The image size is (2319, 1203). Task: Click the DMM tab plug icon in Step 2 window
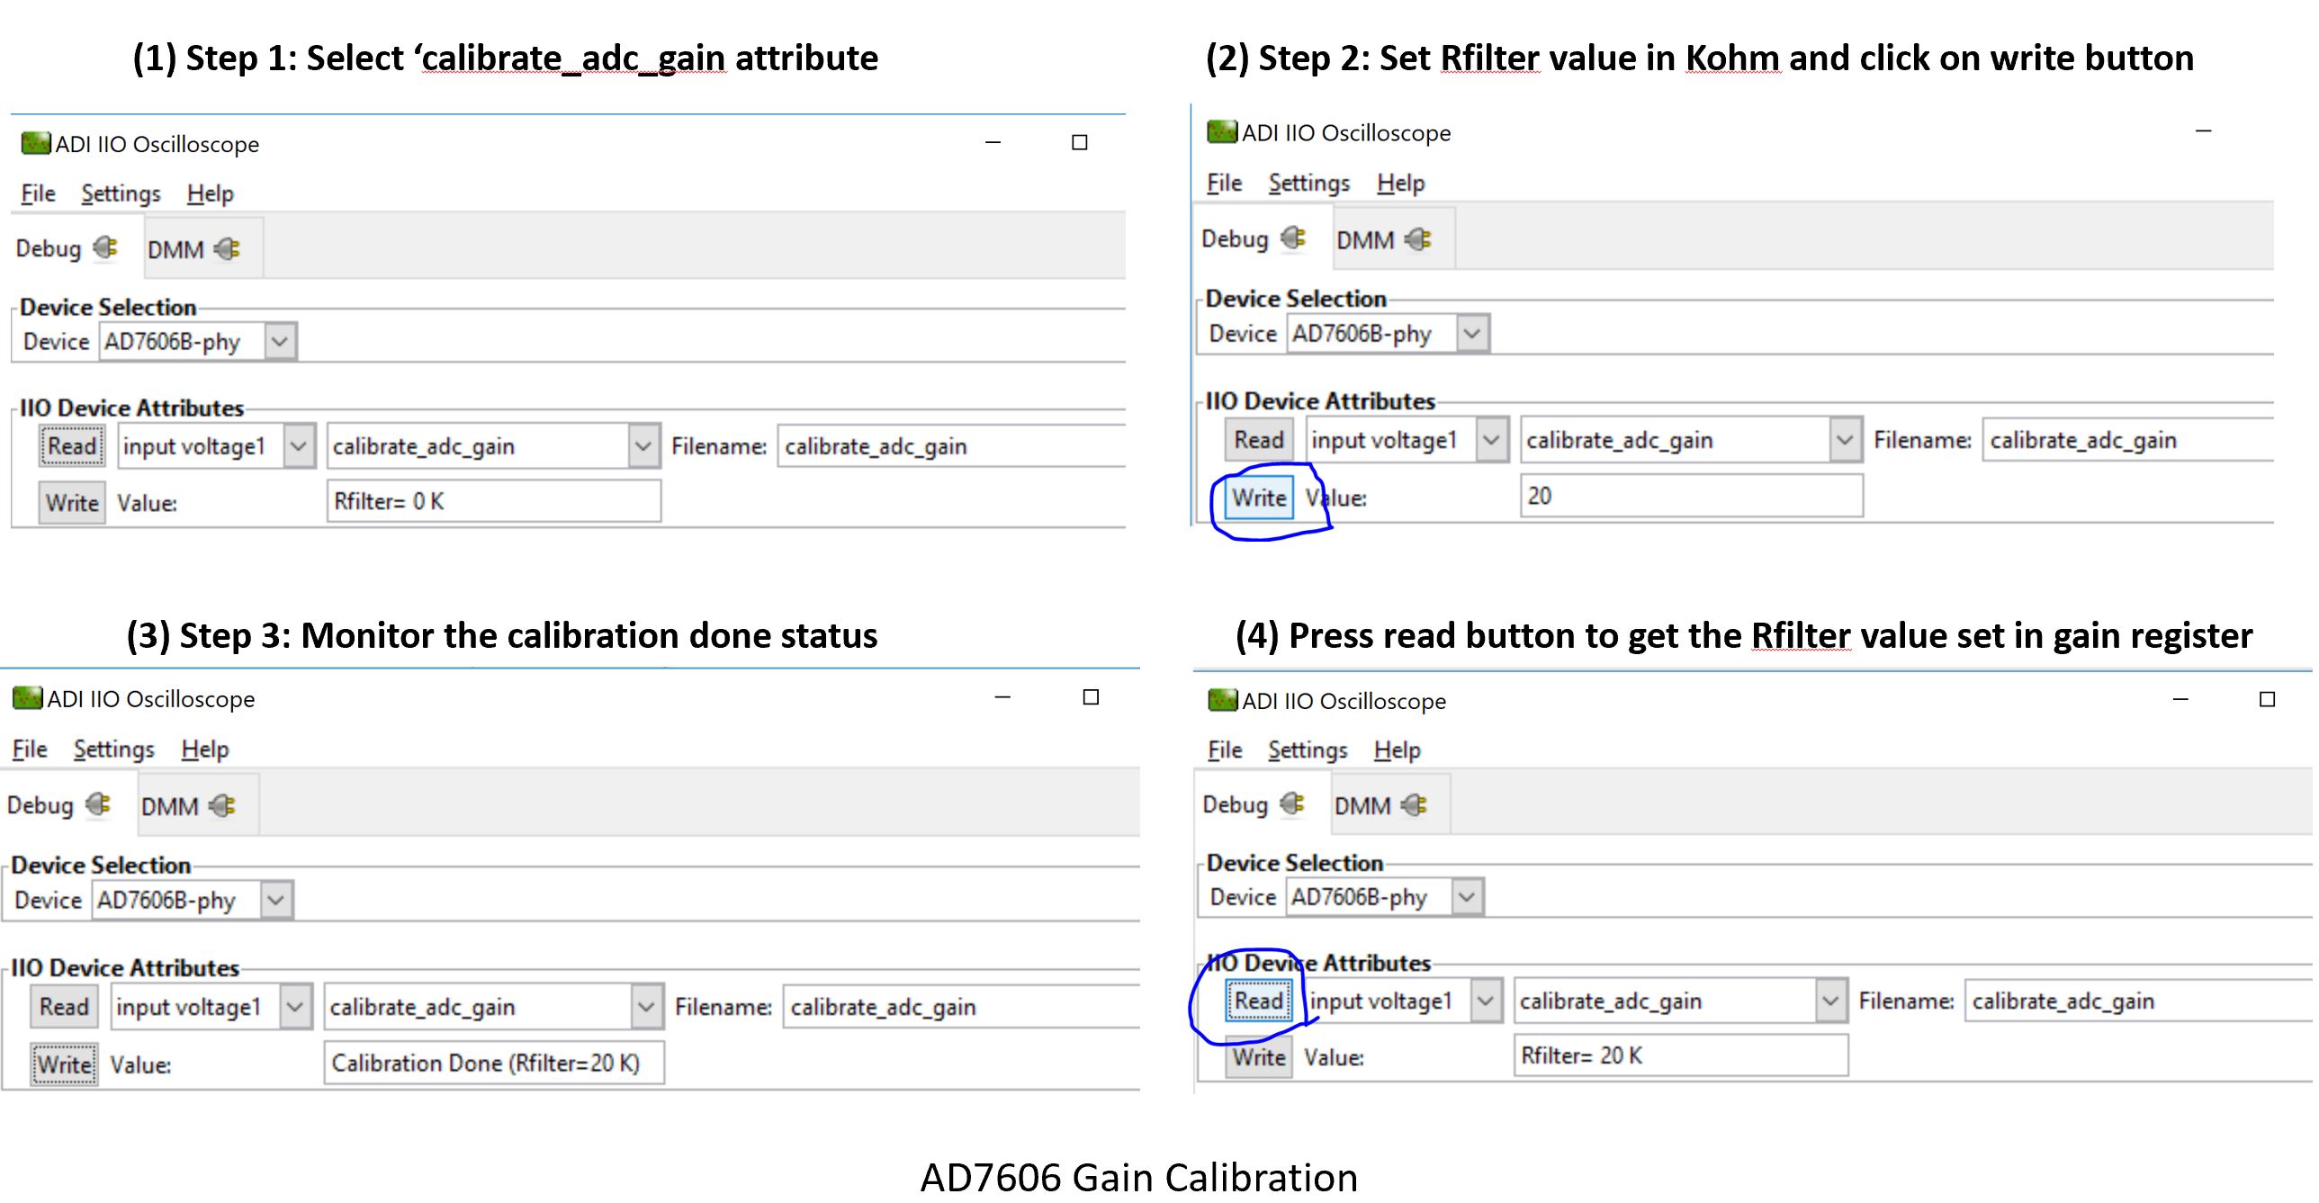(1418, 239)
